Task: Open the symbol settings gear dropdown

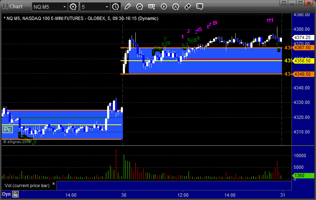Action: pyautogui.click(x=73, y=7)
